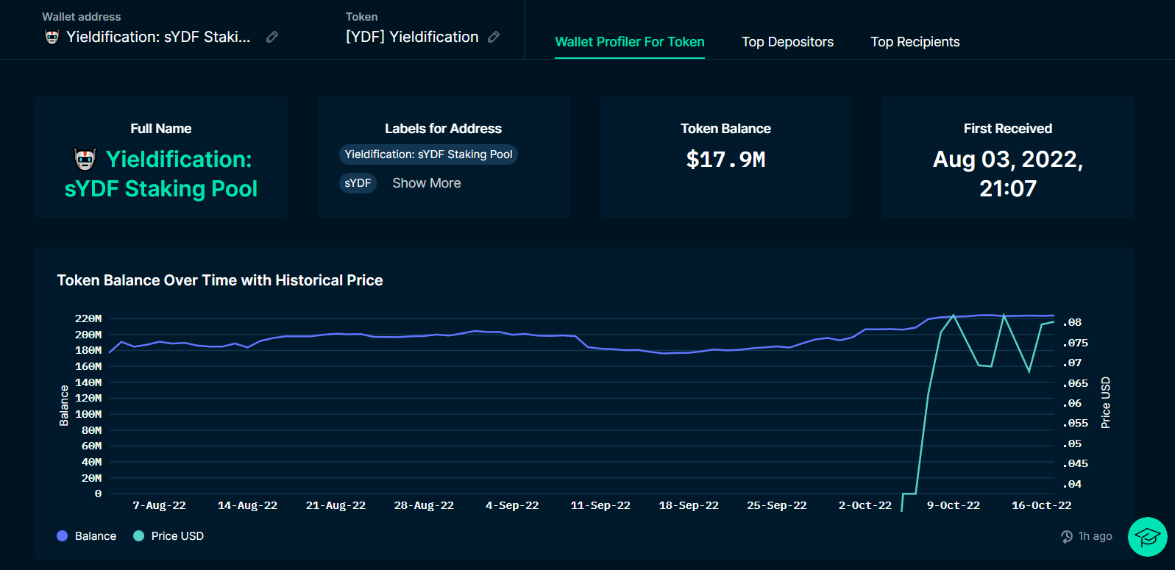Screen dimensions: 1175x570
Task: Select the Yieldification: sYDF Staking Pool label
Action: point(428,154)
